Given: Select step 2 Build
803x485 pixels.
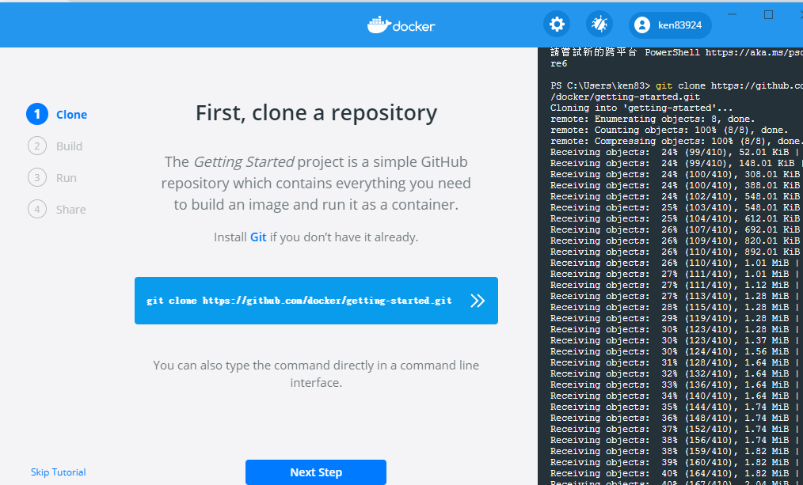Looking at the screenshot, I should point(55,146).
